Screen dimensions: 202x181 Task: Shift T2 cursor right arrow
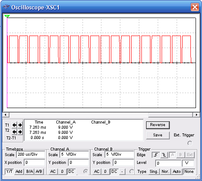click(20, 132)
